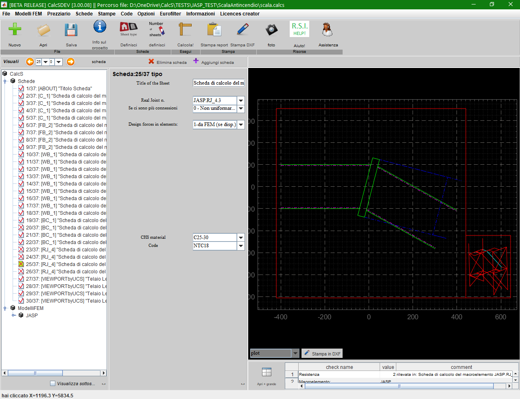Toggle checkbox of sheet 2/37 C_1
520x399 pixels.
[x=21, y=96]
